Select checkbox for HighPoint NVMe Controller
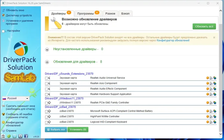Image resolution: width=224 pixels, height=140 pixels. [x=46, y=117]
